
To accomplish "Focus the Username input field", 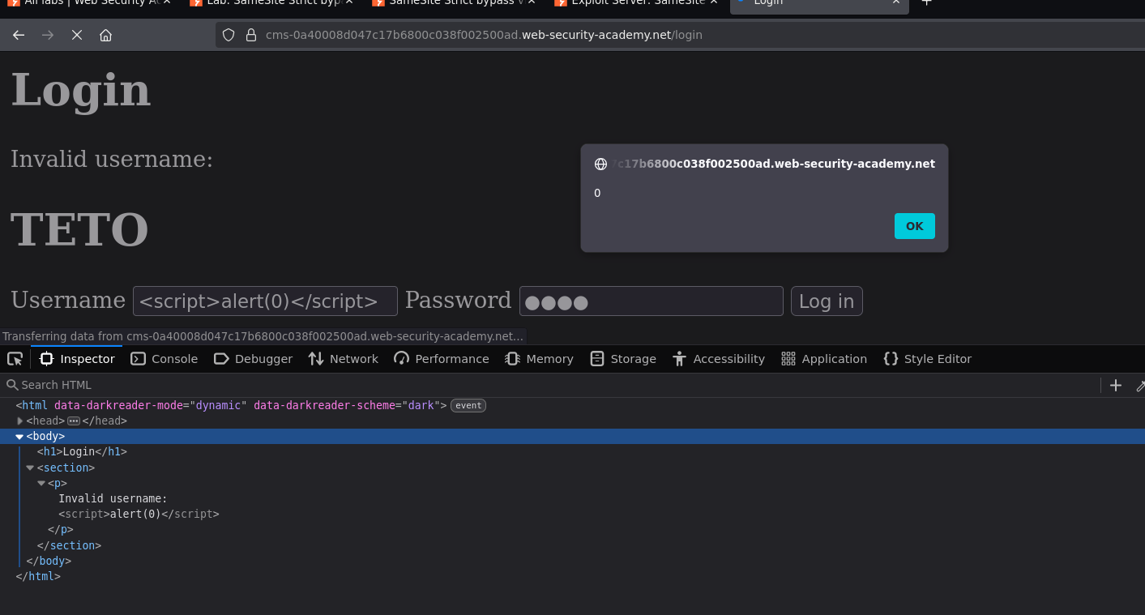I will pos(265,301).
